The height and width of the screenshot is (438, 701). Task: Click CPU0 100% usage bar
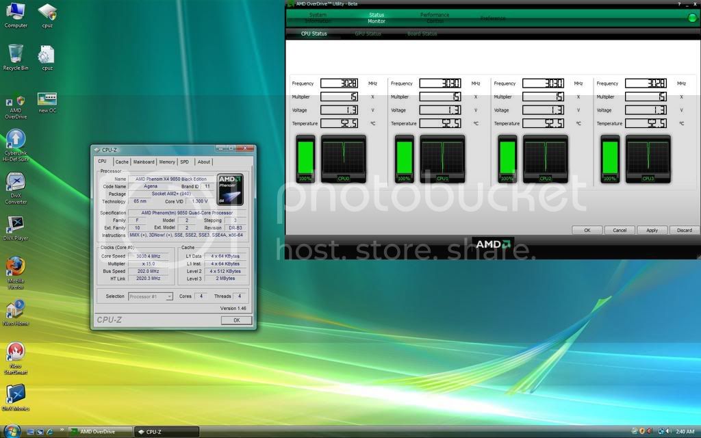306,159
